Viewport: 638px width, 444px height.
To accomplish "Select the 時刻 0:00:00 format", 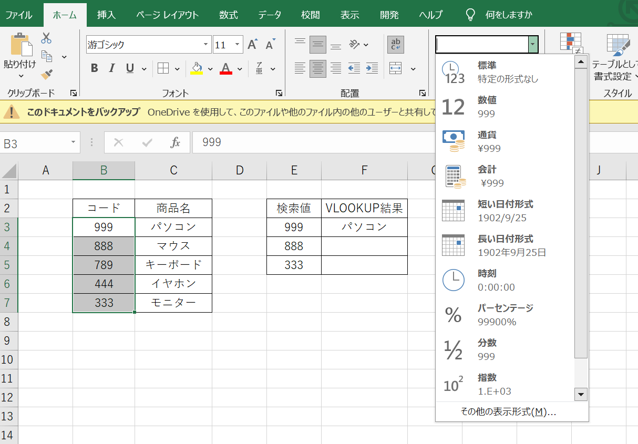I will point(505,280).
